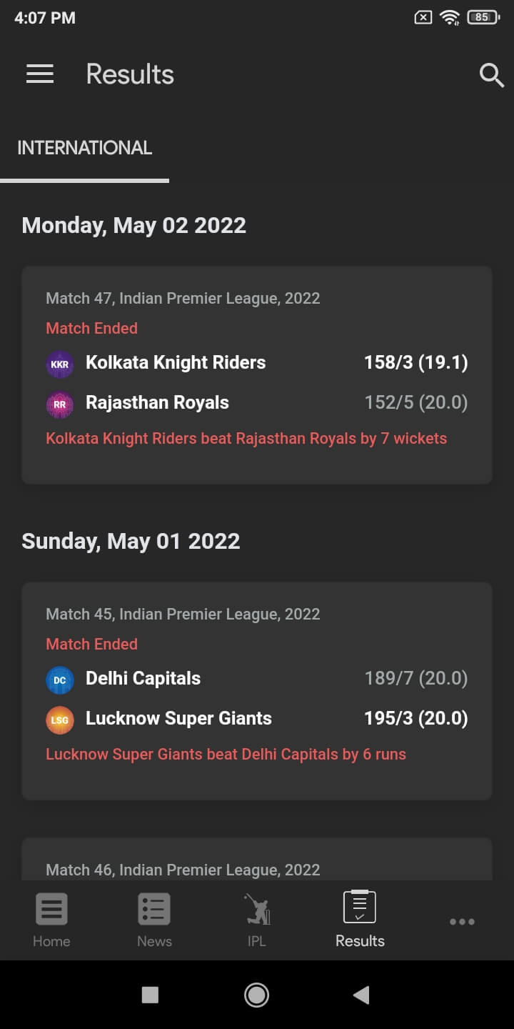Select the Results tab in bottom bar
Image resolution: width=514 pixels, height=1029 pixels.
tap(360, 920)
